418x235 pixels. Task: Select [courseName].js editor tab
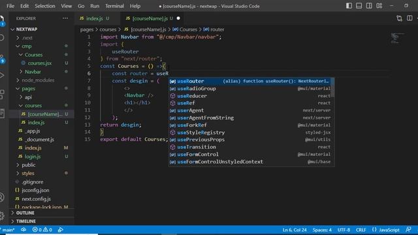click(150, 18)
